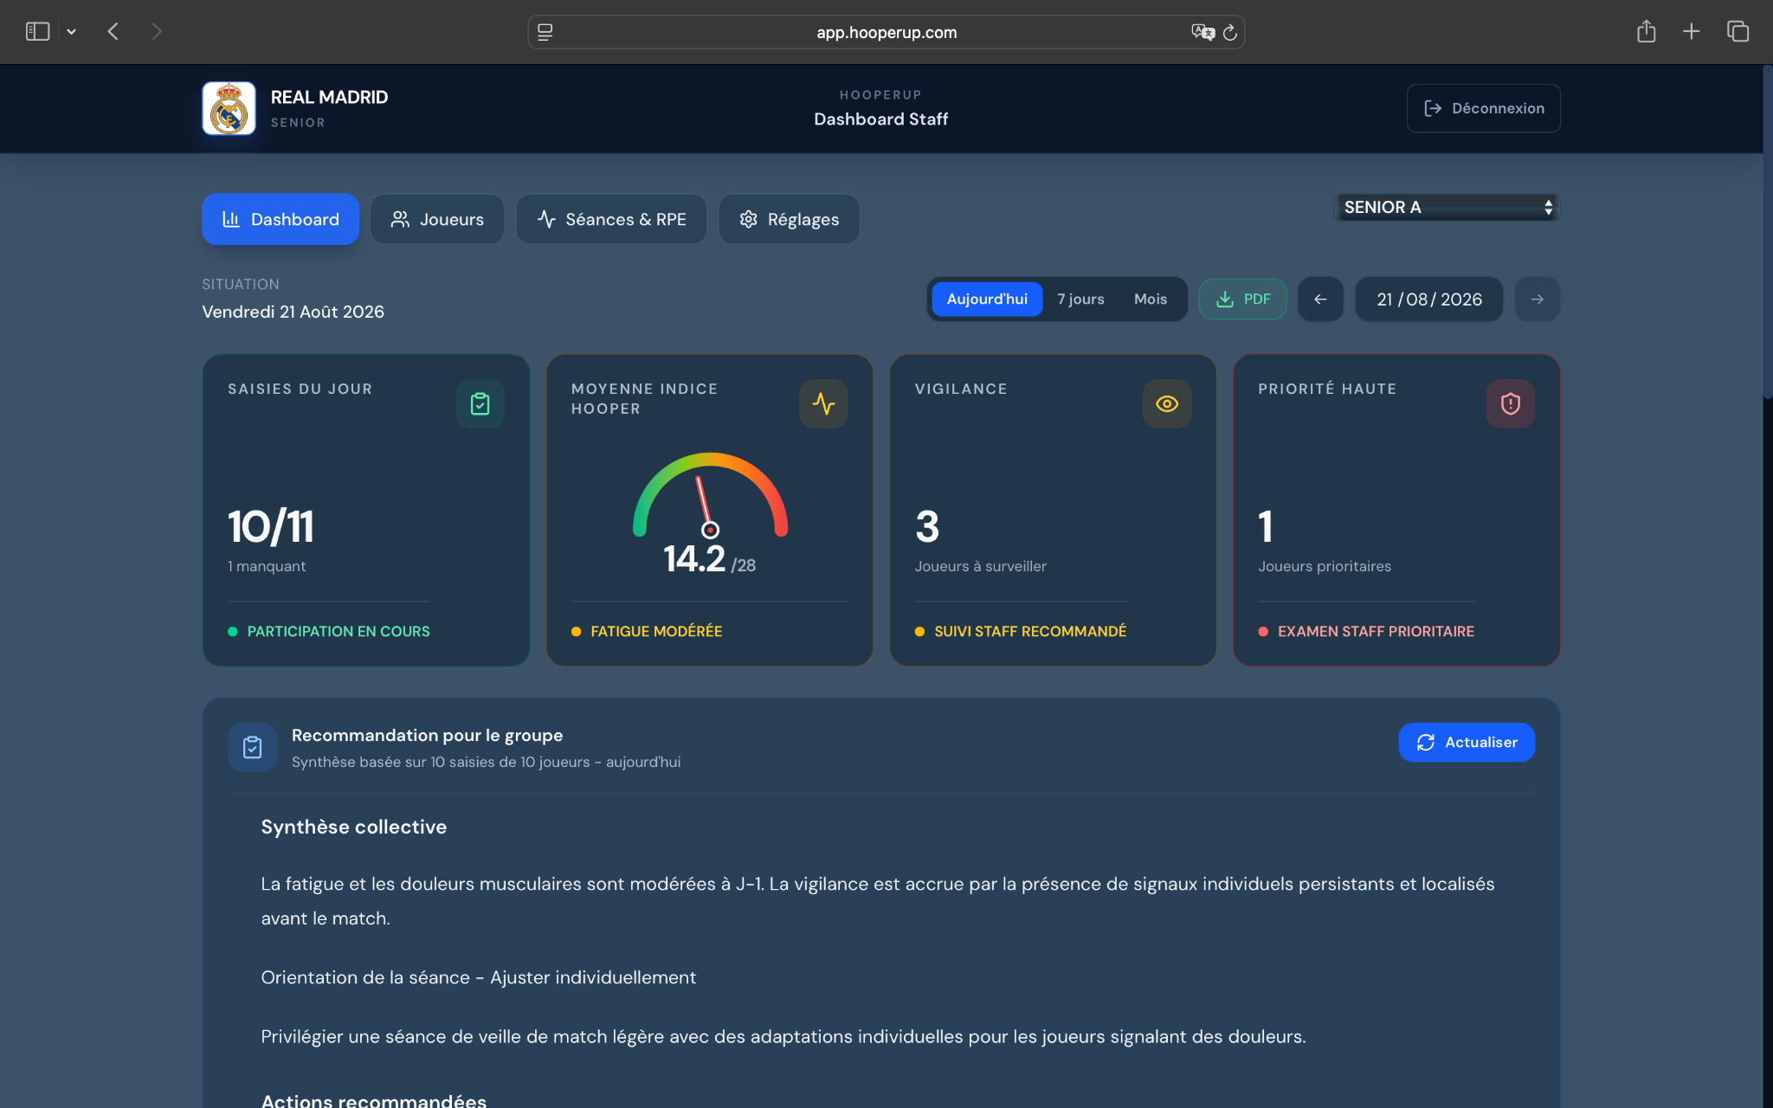This screenshot has height=1108, width=1773.
Task: Click the page vertical scrollbar
Action: (1767, 232)
